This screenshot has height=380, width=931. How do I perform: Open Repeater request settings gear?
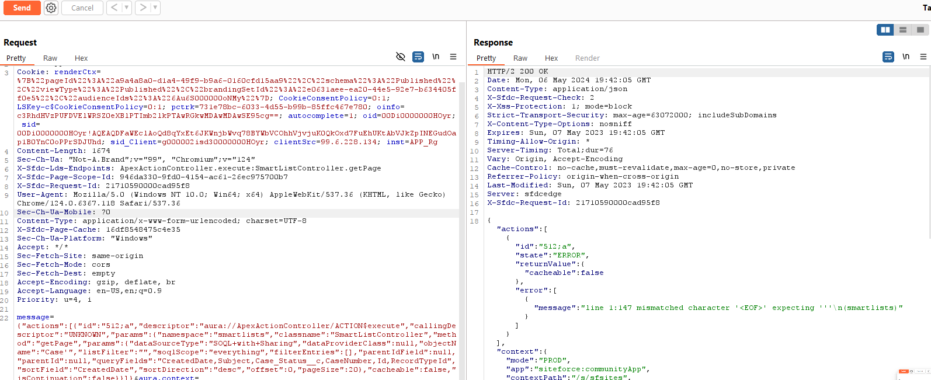point(51,8)
